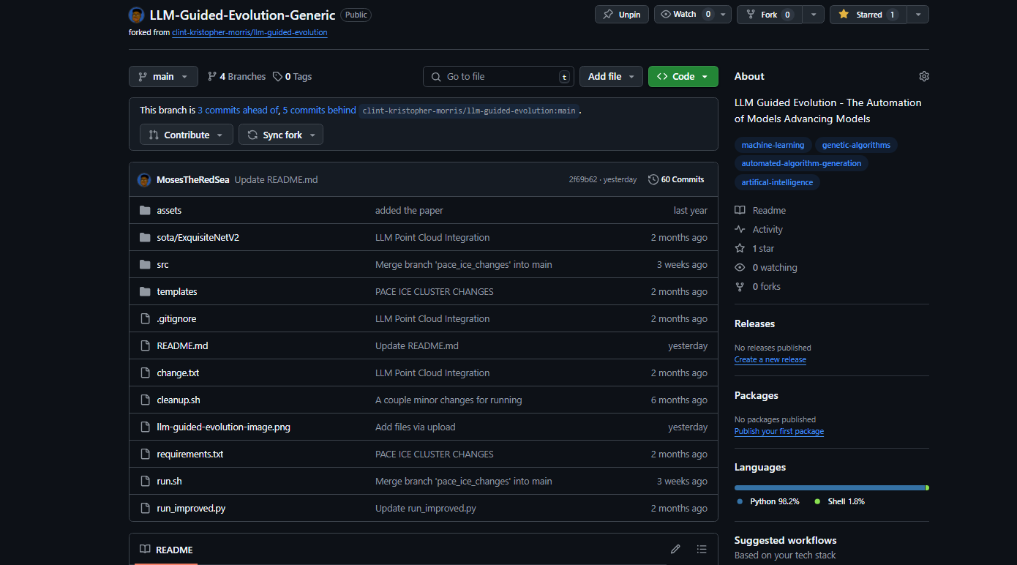The height and width of the screenshot is (565, 1017).
Task: Click the repository owner avatar by the title
Action: pos(136,15)
